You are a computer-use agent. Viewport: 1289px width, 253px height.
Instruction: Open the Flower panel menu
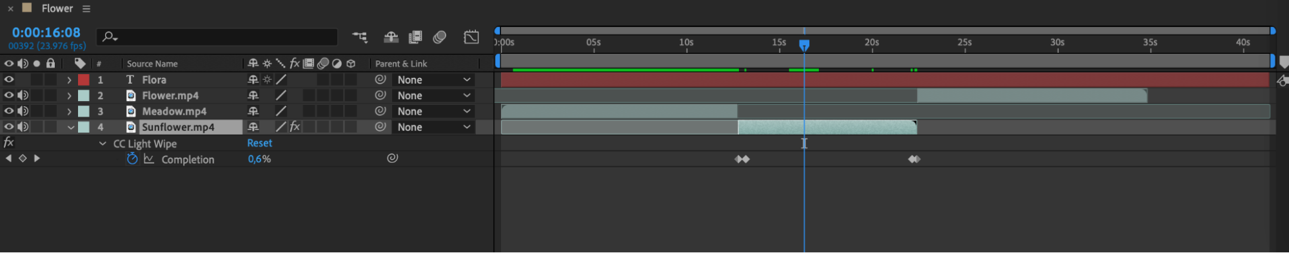tap(86, 9)
